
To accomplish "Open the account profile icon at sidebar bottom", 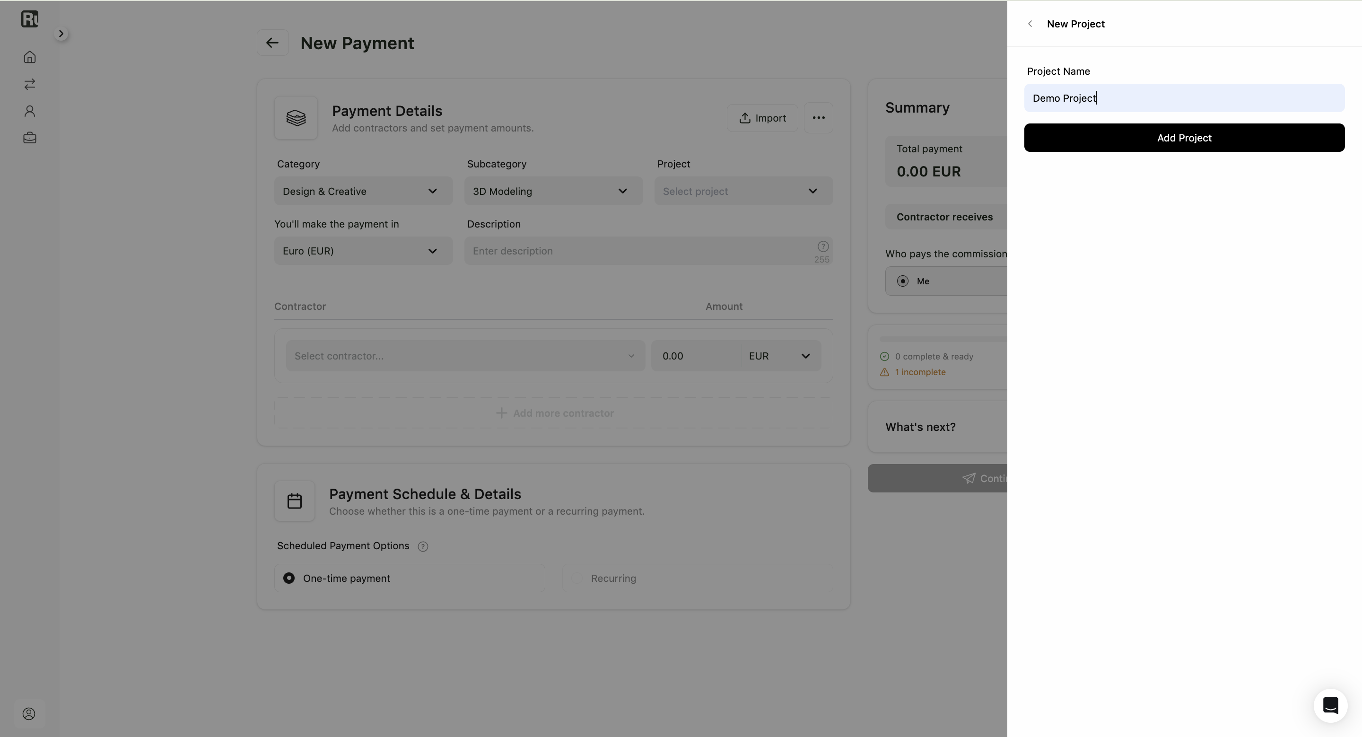I will (29, 714).
